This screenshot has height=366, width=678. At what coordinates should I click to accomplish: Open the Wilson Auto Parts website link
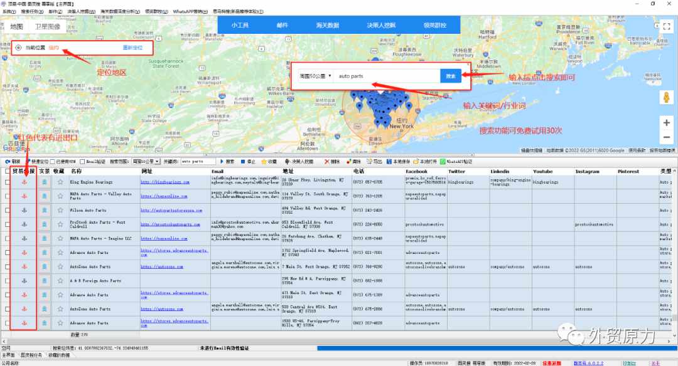pyautogui.click(x=171, y=210)
